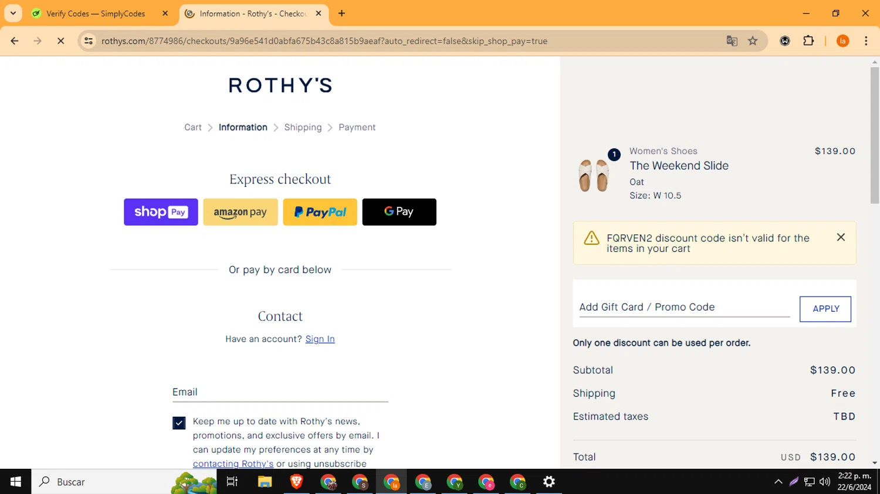Screen dimensions: 880x494
Task: Dismiss the FQRVEN2 discount code warning
Action: pos(841,237)
